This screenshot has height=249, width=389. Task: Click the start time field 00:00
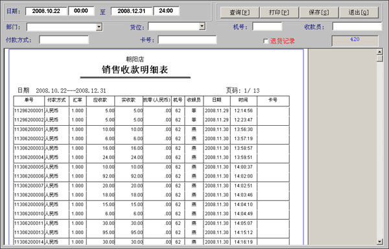coord(81,10)
